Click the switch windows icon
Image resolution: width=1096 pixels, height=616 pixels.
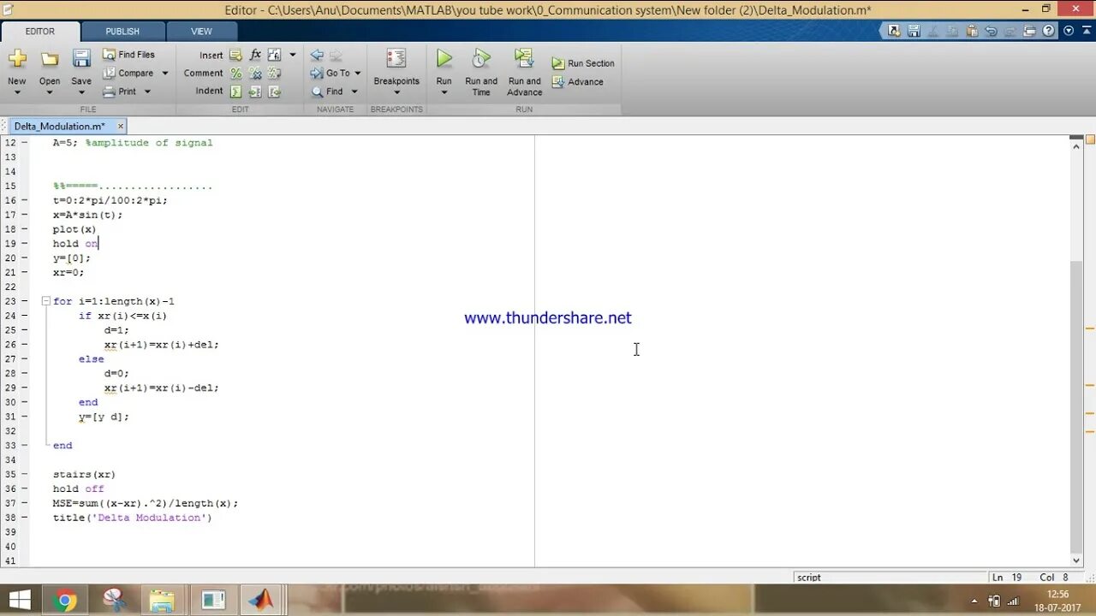pyautogui.click(x=1030, y=31)
